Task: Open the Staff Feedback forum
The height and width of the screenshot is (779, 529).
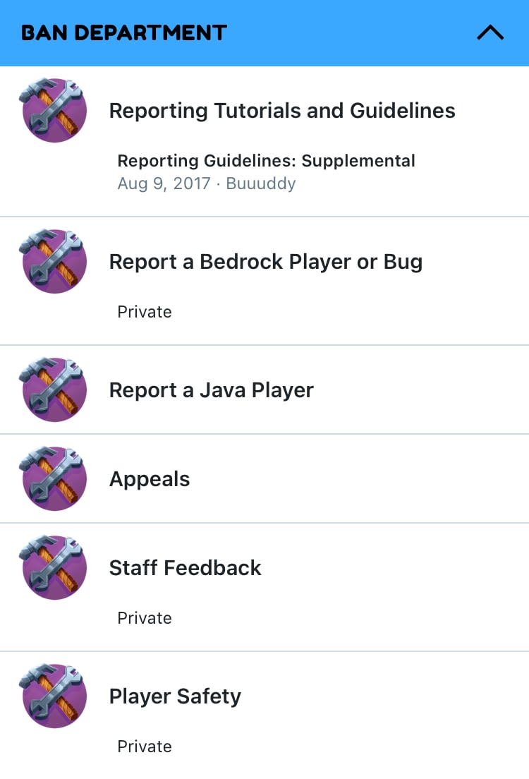Action: coord(186,568)
